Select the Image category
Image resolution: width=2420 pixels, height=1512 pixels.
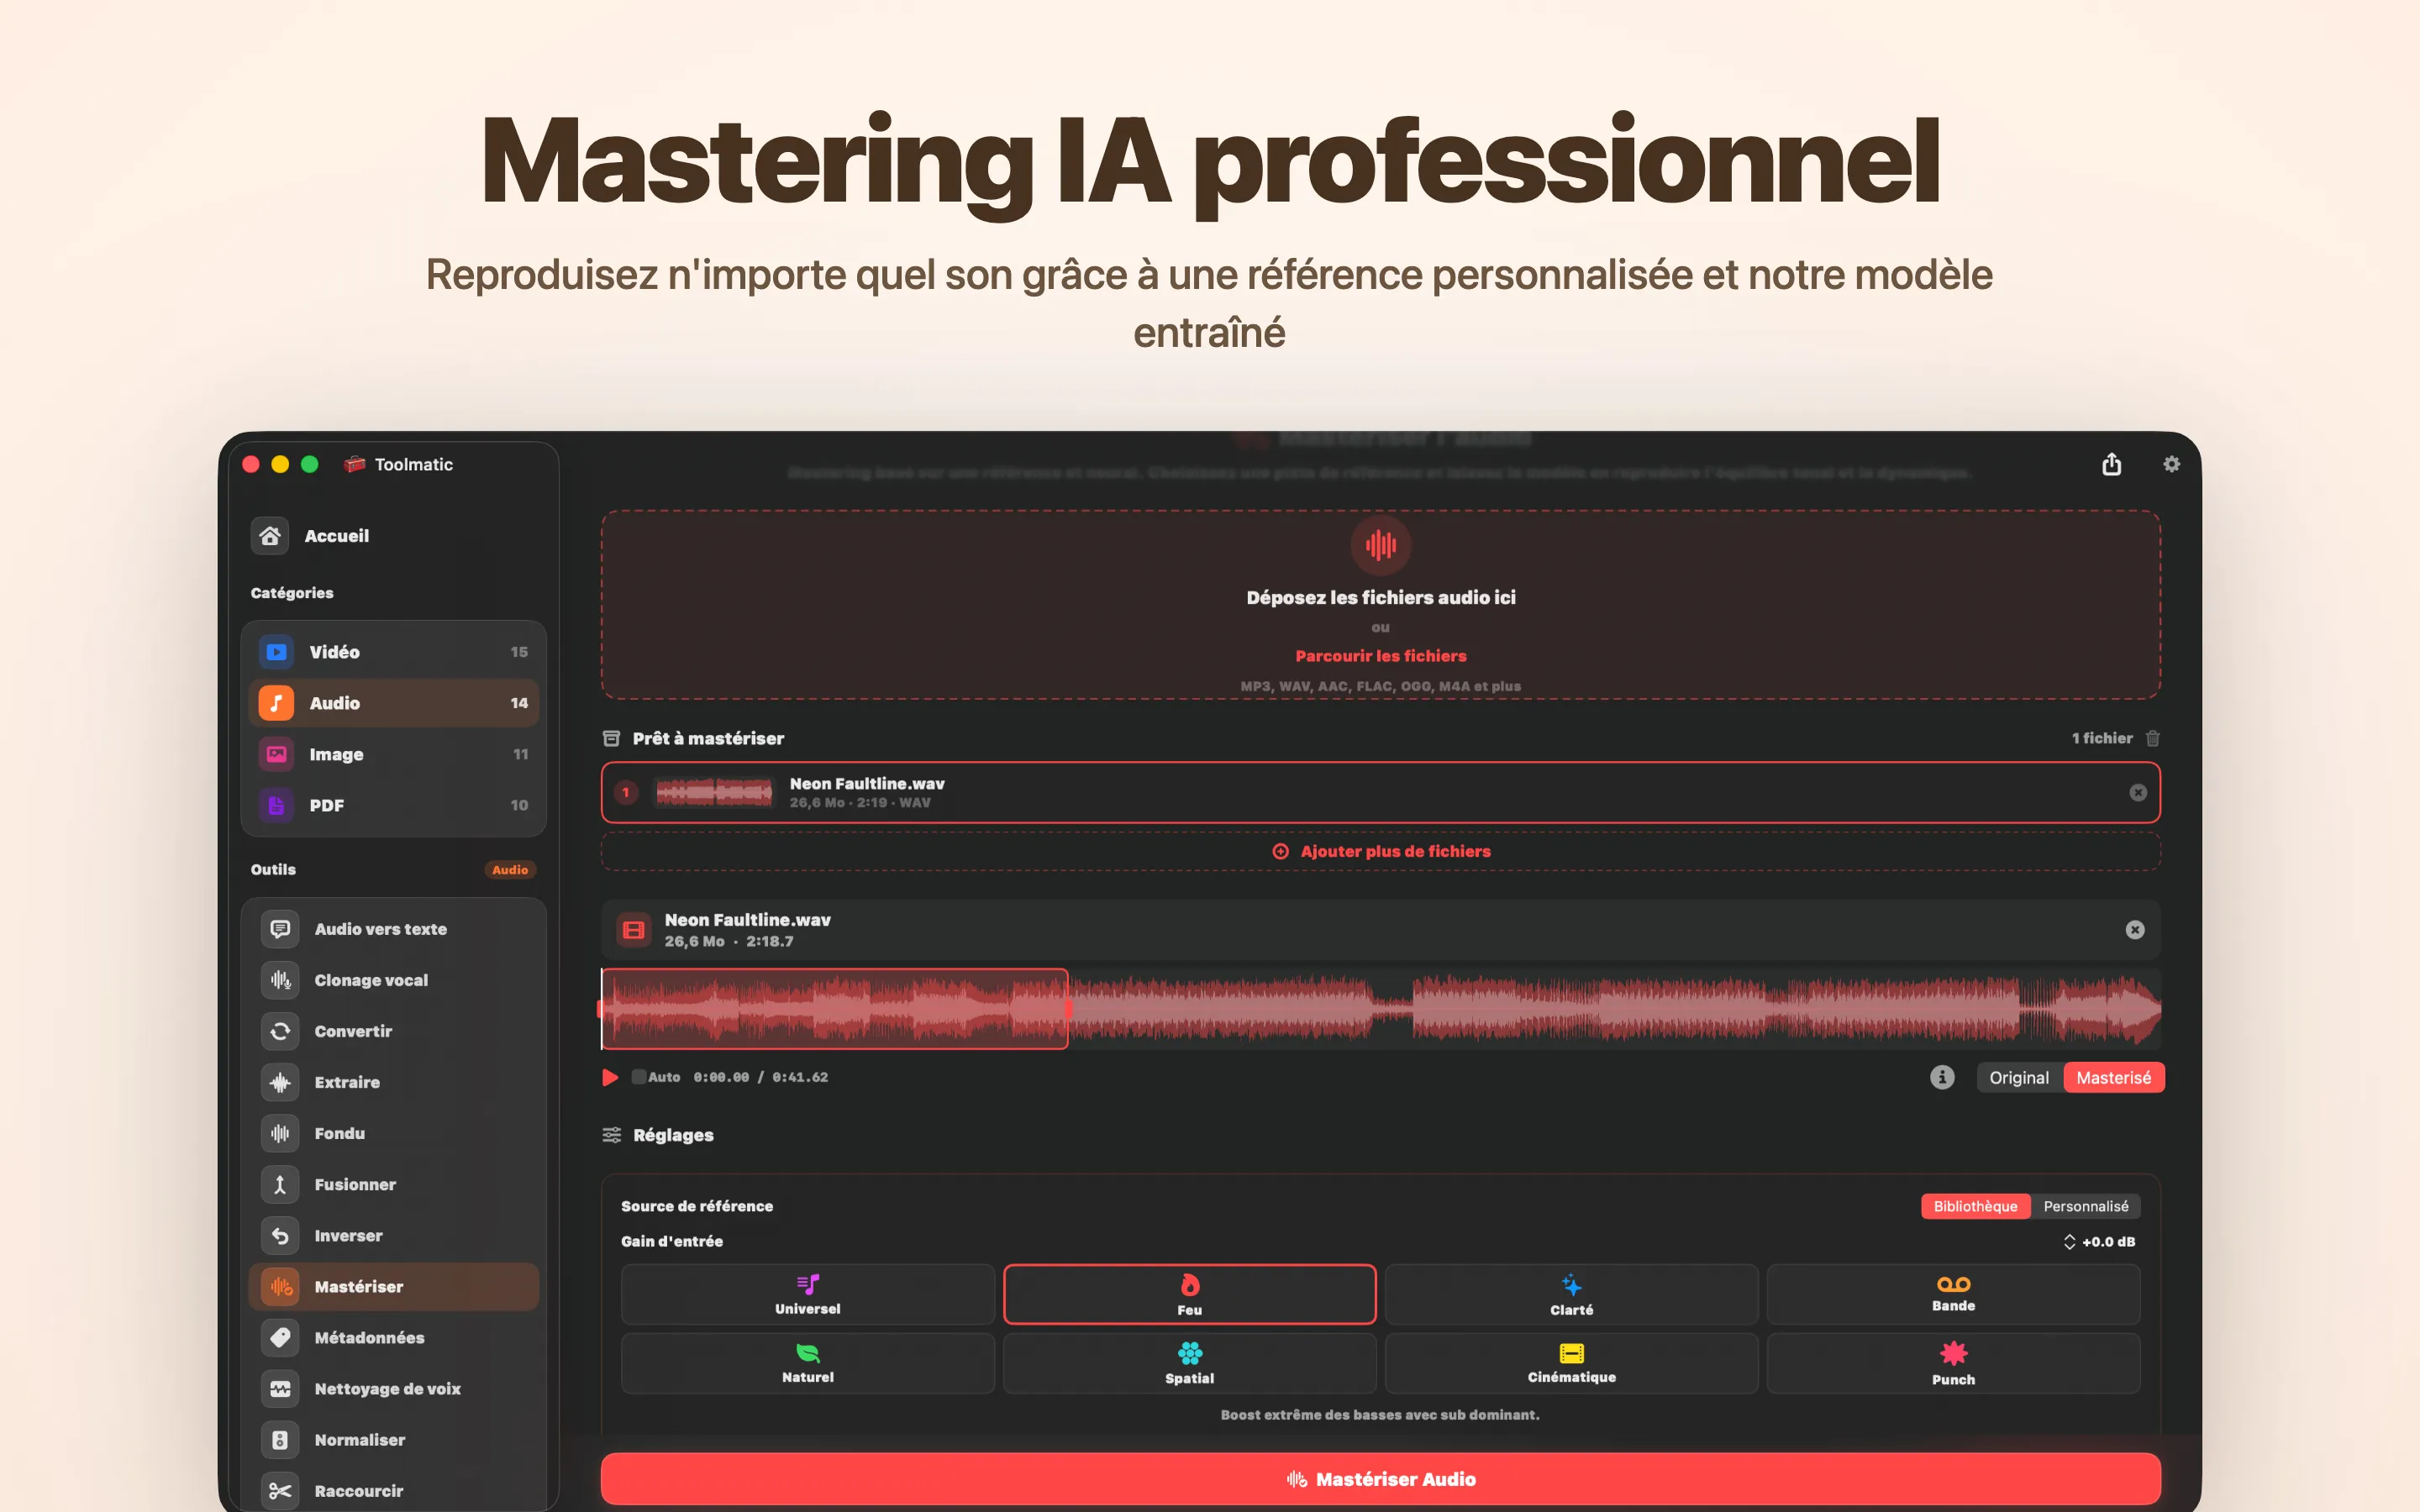pos(393,754)
